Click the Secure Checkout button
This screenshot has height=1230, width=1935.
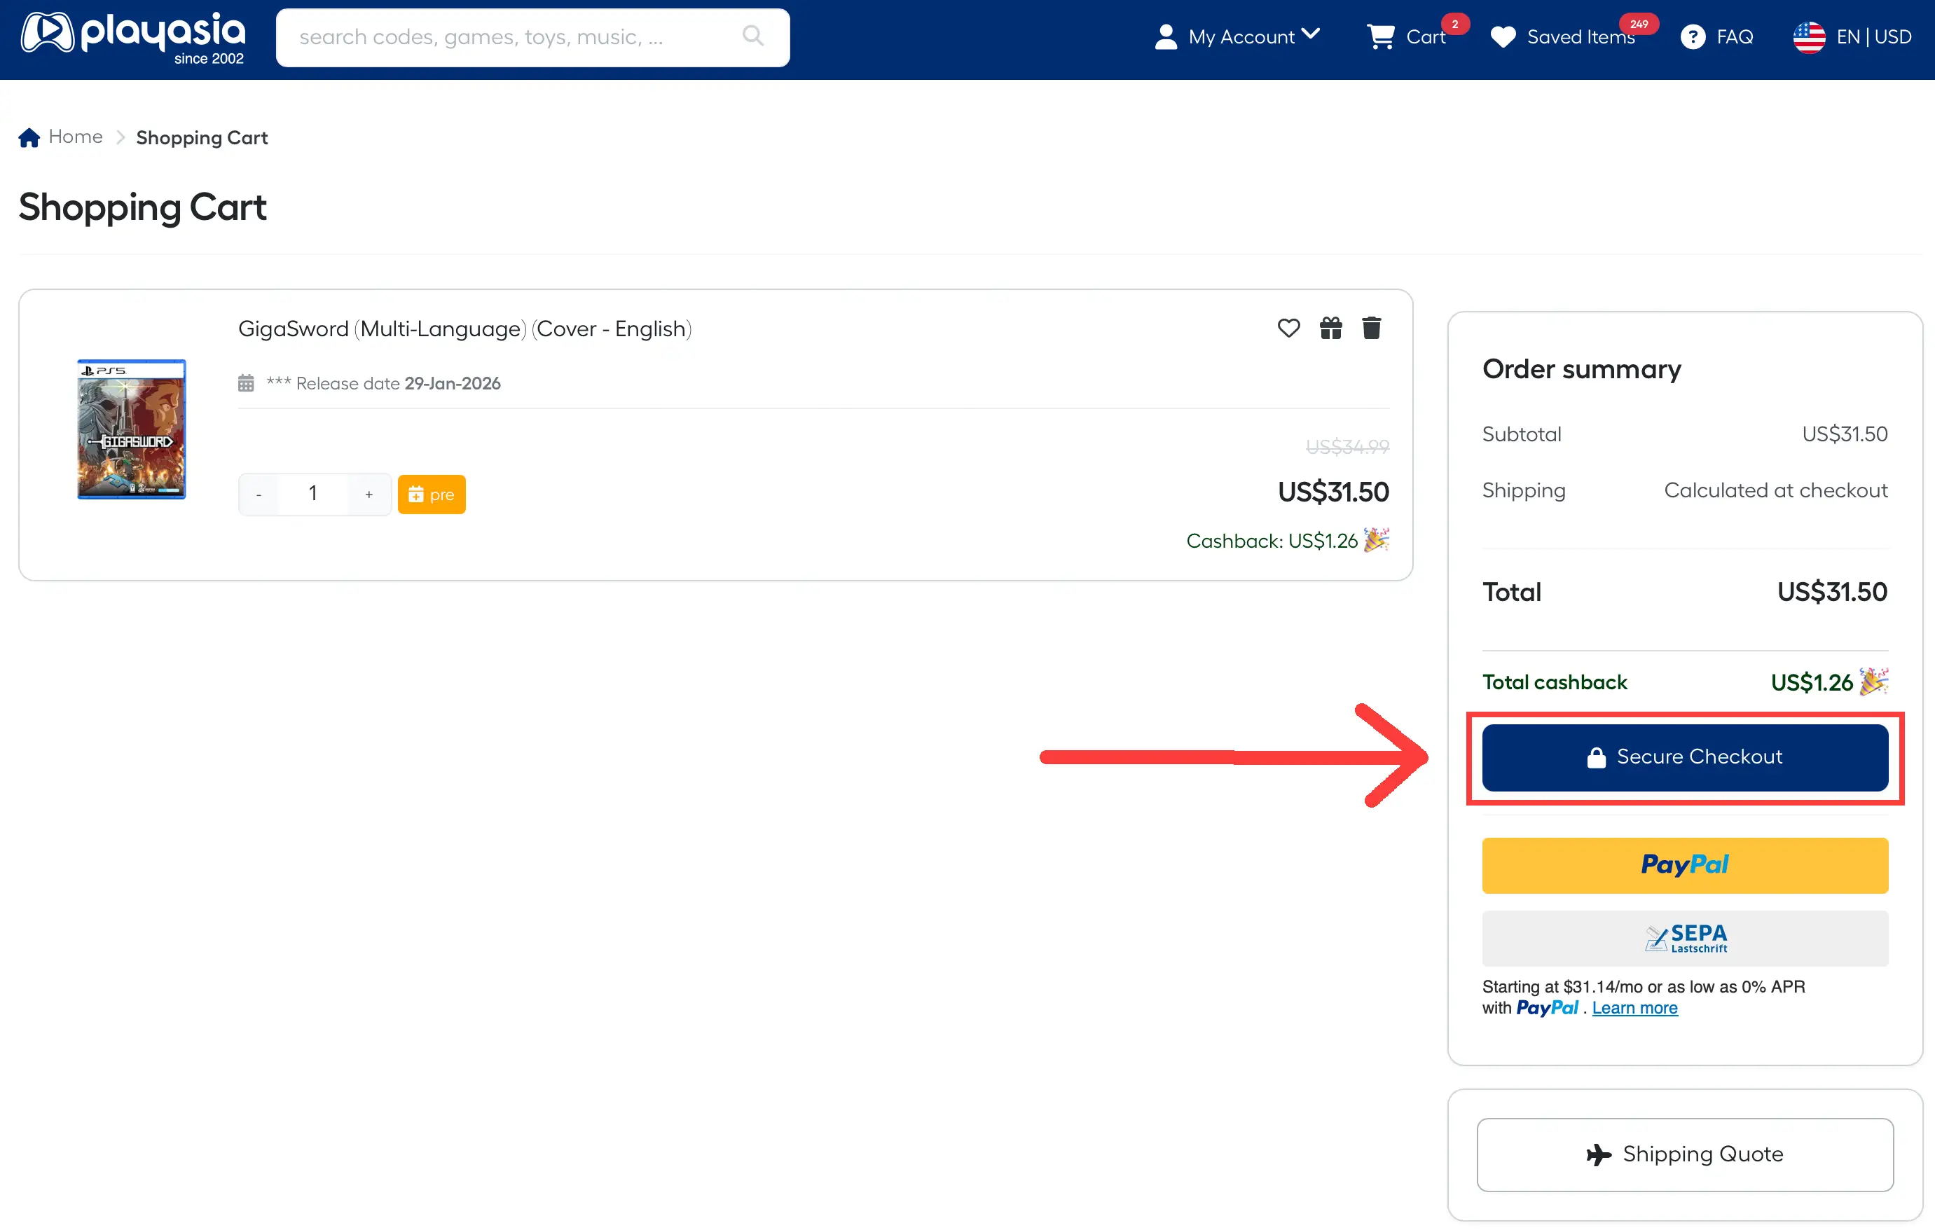1684,756
